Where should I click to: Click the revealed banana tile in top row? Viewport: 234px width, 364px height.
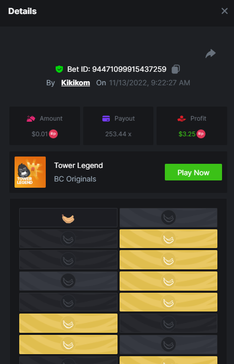[68, 217]
